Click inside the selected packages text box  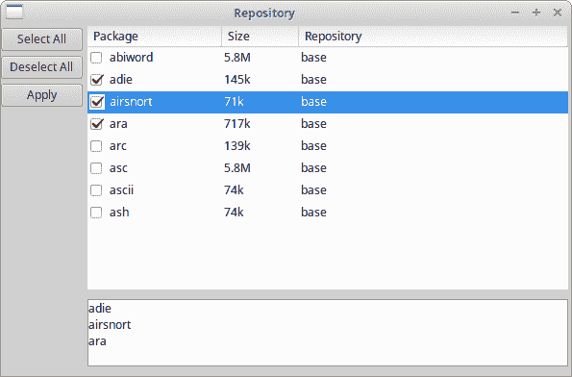(x=328, y=333)
